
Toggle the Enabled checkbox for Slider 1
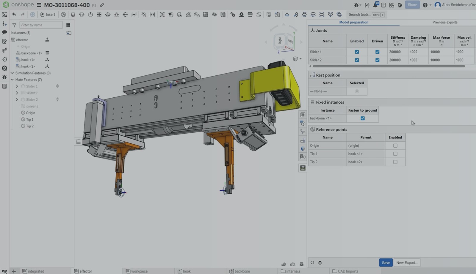(x=357, y=52)
